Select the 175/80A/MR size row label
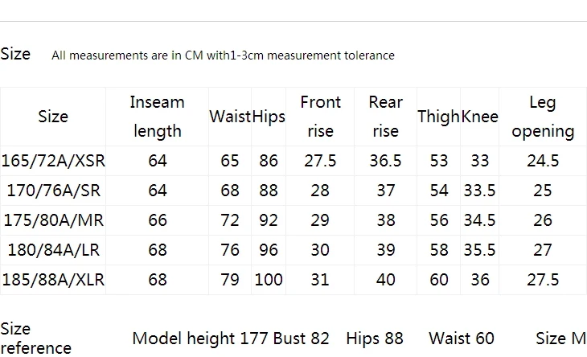The width and height of the screenshot is (587, 357). pos(54,220)
